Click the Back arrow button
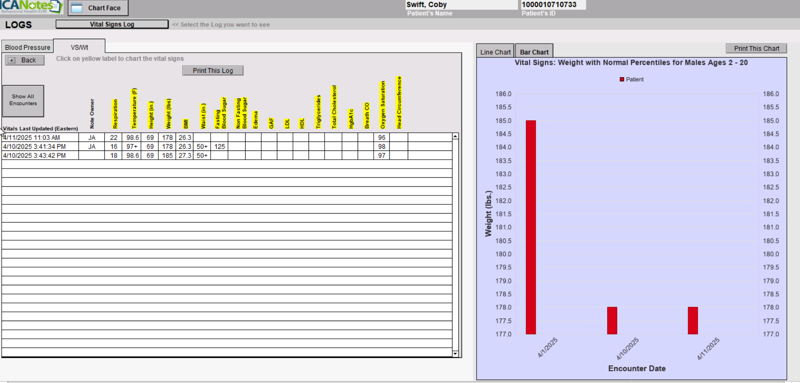The height and width of the screenshot is (383, 800). [x=24, y=60]
